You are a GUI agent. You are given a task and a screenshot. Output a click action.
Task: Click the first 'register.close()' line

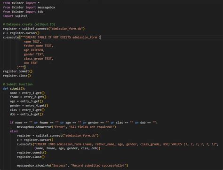click(x=17, y=76)
